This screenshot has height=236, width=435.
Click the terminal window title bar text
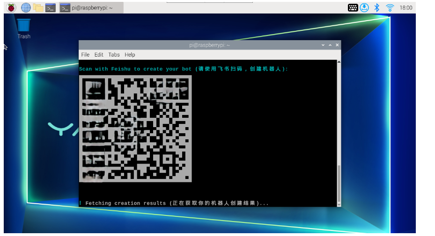(x=209, y=45)
